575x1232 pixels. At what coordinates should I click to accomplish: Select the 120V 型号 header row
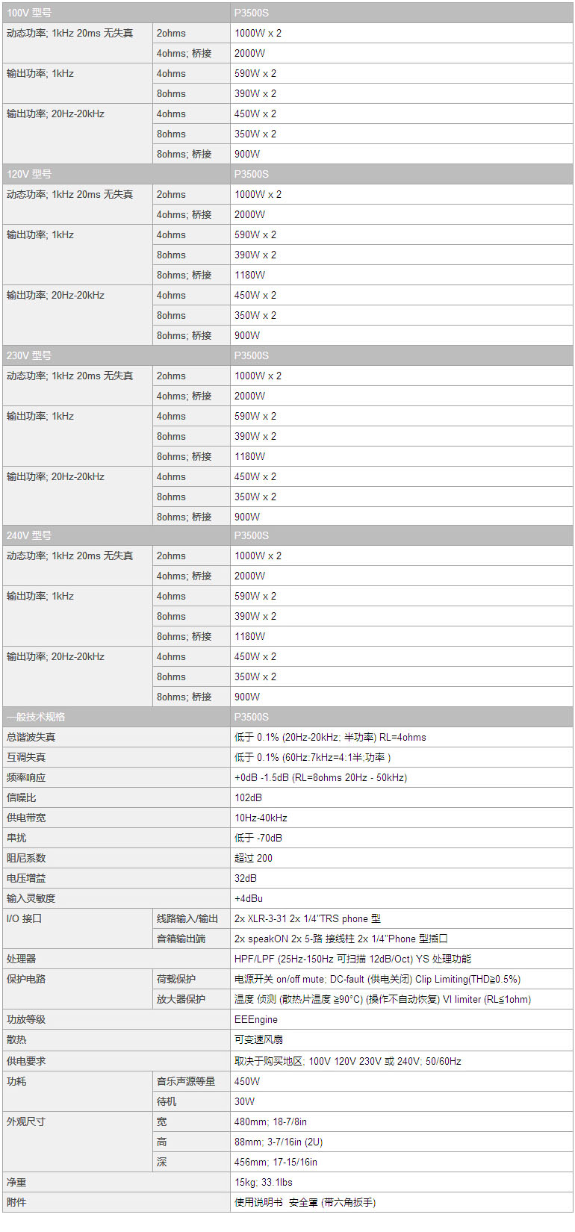[x=287, y=174]
